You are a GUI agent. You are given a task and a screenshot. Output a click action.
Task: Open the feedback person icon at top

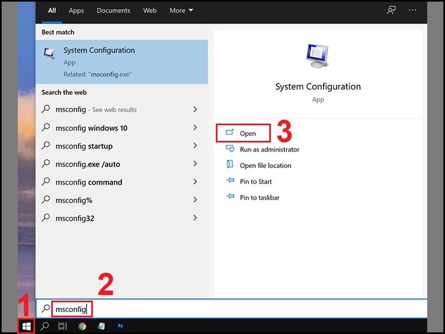pos(392,11)
